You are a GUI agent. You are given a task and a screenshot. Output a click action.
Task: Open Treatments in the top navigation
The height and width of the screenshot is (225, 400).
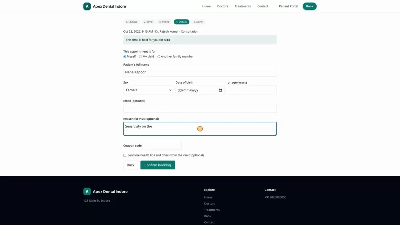243,6
